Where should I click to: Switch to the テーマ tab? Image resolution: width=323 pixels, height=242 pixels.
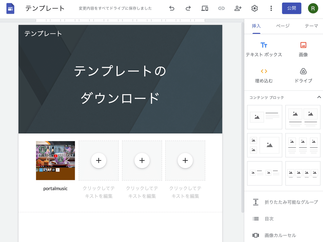point(311,26)
